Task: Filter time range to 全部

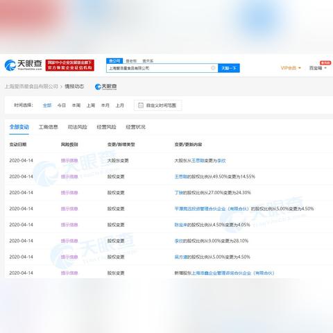Action: pyautogui.click(x=47, y=105)
